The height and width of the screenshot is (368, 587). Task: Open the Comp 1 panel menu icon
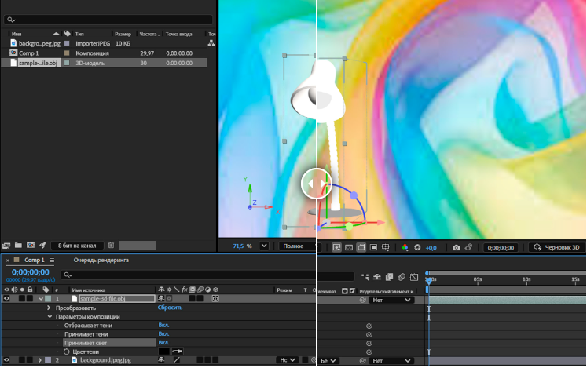52,261
